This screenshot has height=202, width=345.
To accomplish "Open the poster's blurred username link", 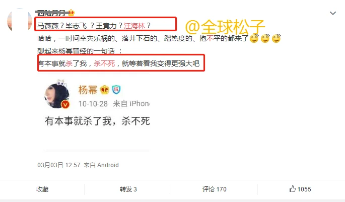I will [52, 13].
